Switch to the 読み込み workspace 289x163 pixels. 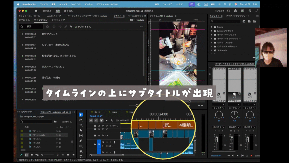(x=47, y=11)
